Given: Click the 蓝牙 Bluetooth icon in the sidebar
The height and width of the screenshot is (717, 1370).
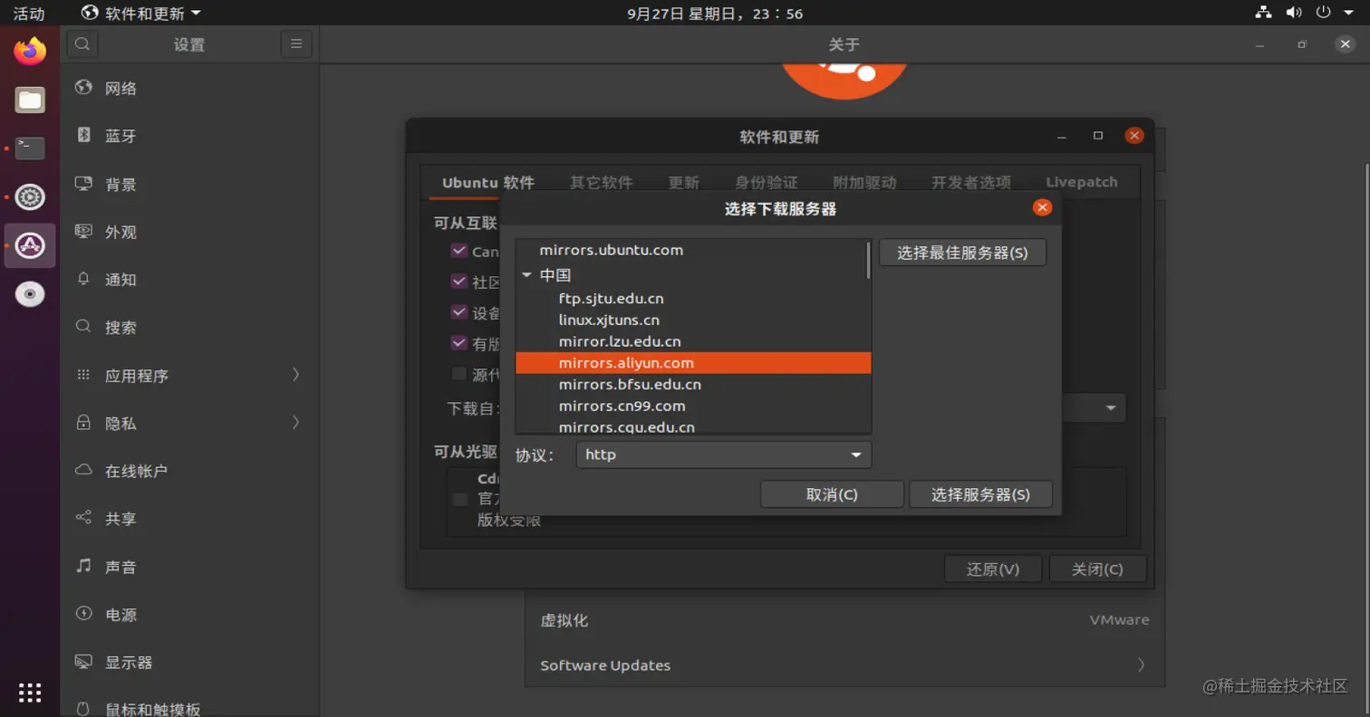Looking at the screenshot, I should coord(83,136).
